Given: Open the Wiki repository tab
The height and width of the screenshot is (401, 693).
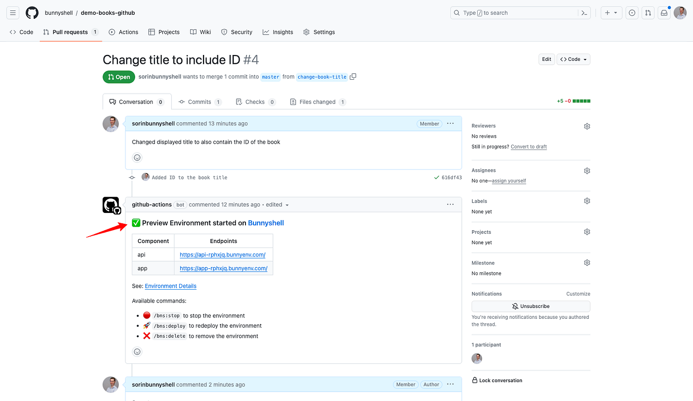Looking at the screenshot, I should [x=200, y=32].
